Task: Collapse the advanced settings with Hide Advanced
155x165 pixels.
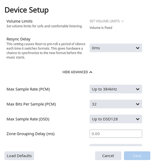Action: click(77, 72)
